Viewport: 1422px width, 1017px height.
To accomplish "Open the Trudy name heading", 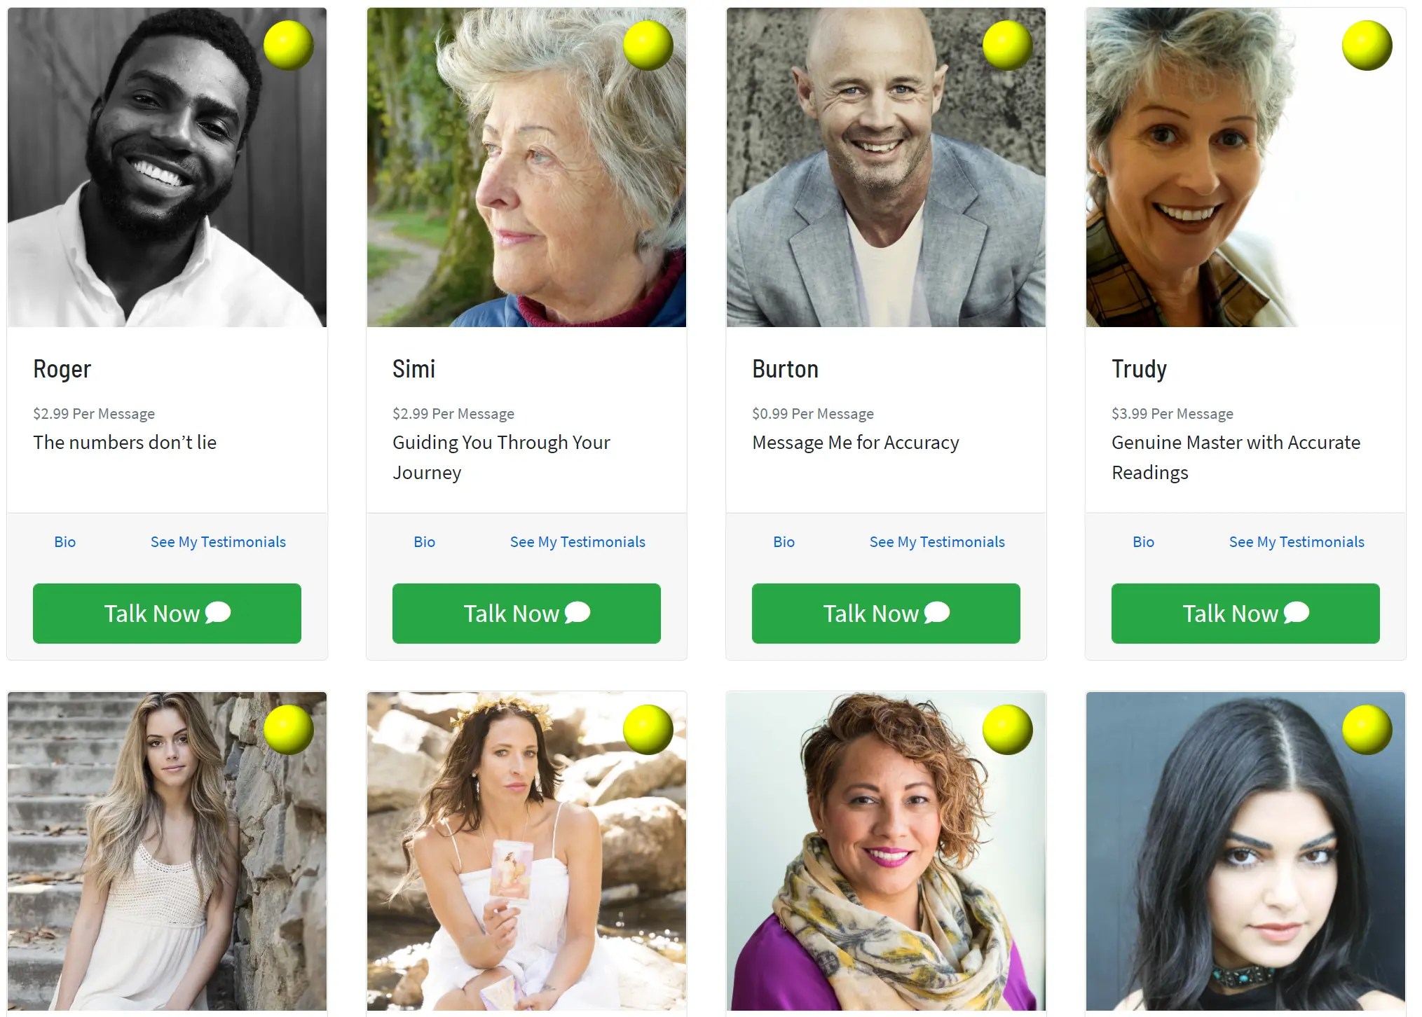I will click(1139, 369).
